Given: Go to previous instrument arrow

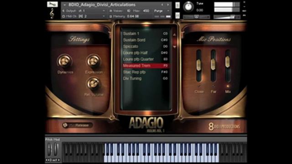Looking at the screenshot, I should 162,5.
